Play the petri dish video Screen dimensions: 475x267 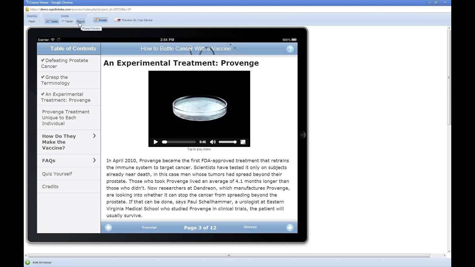pos(155,142)
